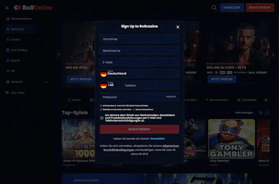Screen dimensions: 279x184
Task: Follow the Anmelden link in the dialog
Action: point(158,138)
